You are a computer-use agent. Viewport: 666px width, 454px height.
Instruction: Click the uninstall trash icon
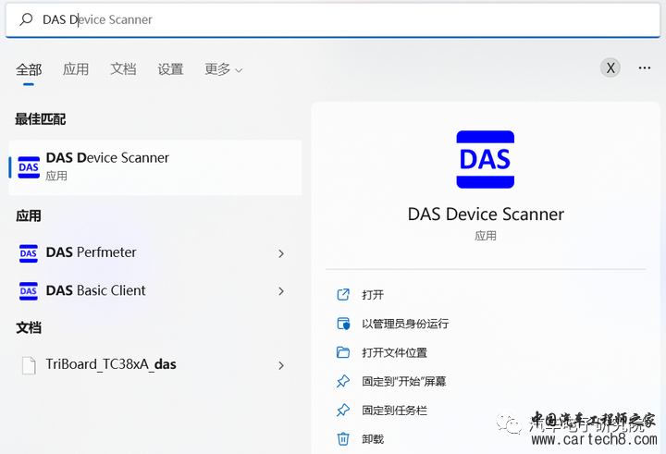tap(343, 439)
